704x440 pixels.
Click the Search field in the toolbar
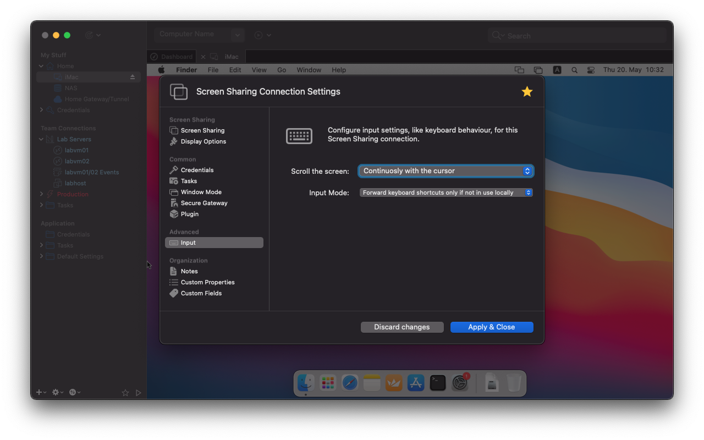coord(576,35)
